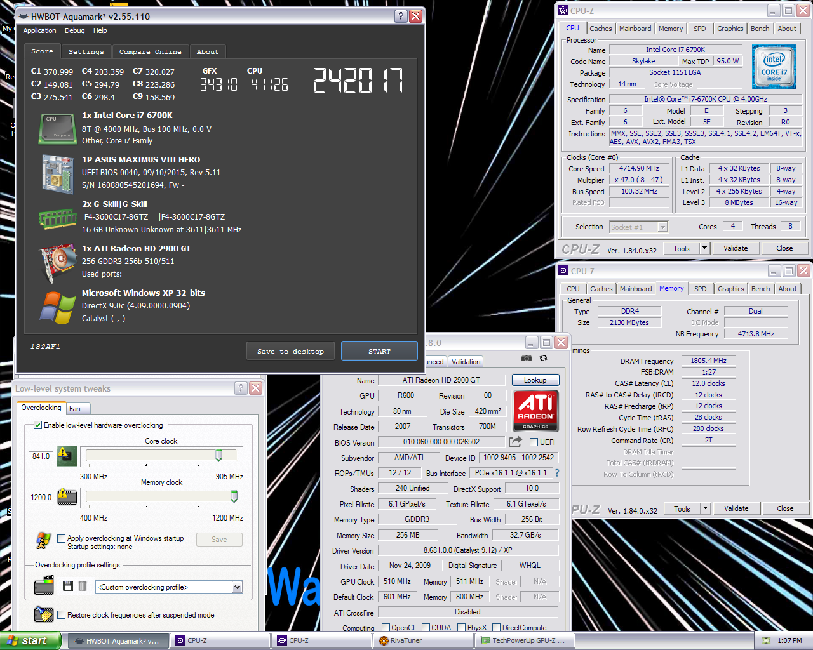Viewport: 813px width, 650px height.
Task: Take a GPU-Z screenshot with the camera icon
Action: click(527, 358)
